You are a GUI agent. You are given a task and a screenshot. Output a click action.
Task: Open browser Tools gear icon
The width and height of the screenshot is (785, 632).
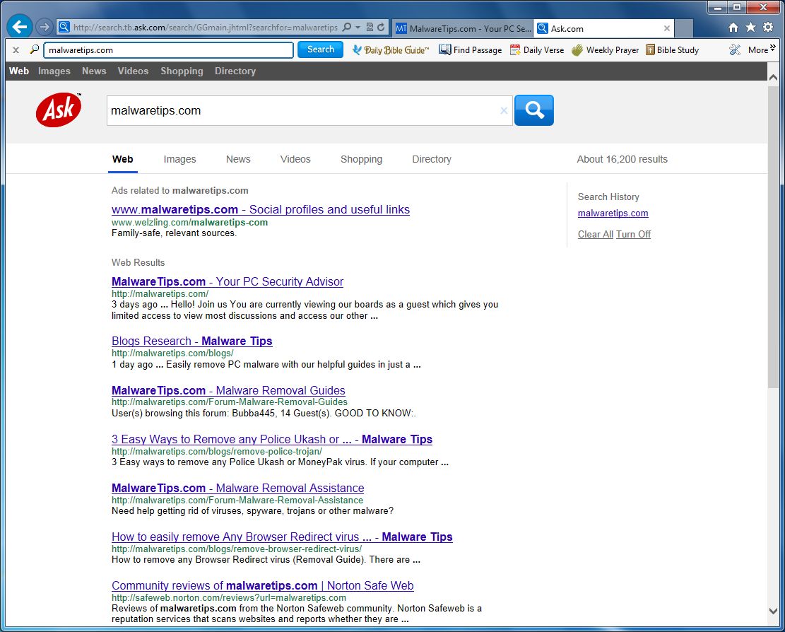(768, 28)
